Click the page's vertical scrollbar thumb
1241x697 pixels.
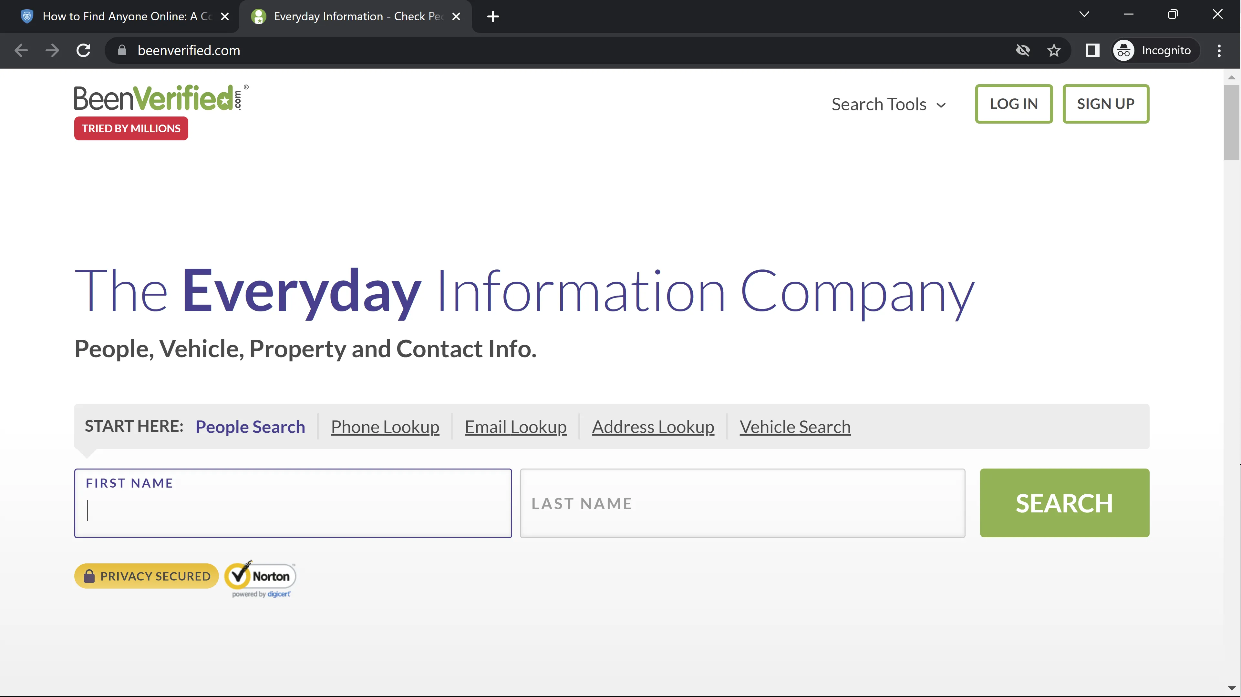(1231, 123)
